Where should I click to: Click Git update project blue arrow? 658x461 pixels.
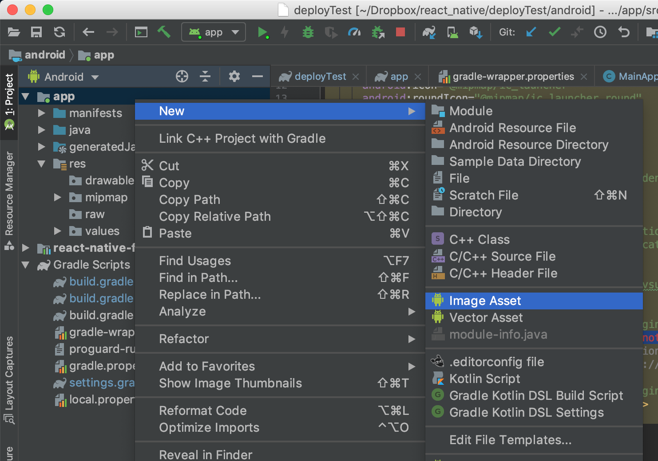pos(531,32)
